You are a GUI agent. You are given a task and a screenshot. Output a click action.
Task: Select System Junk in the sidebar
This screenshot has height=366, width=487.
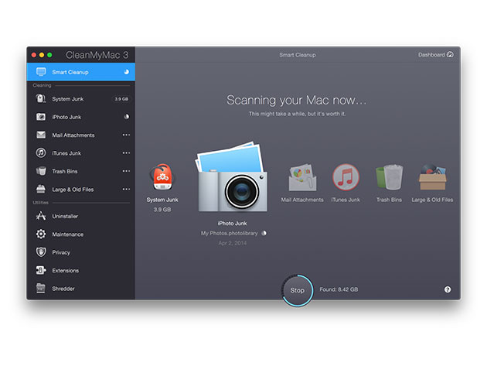(80, 99)
